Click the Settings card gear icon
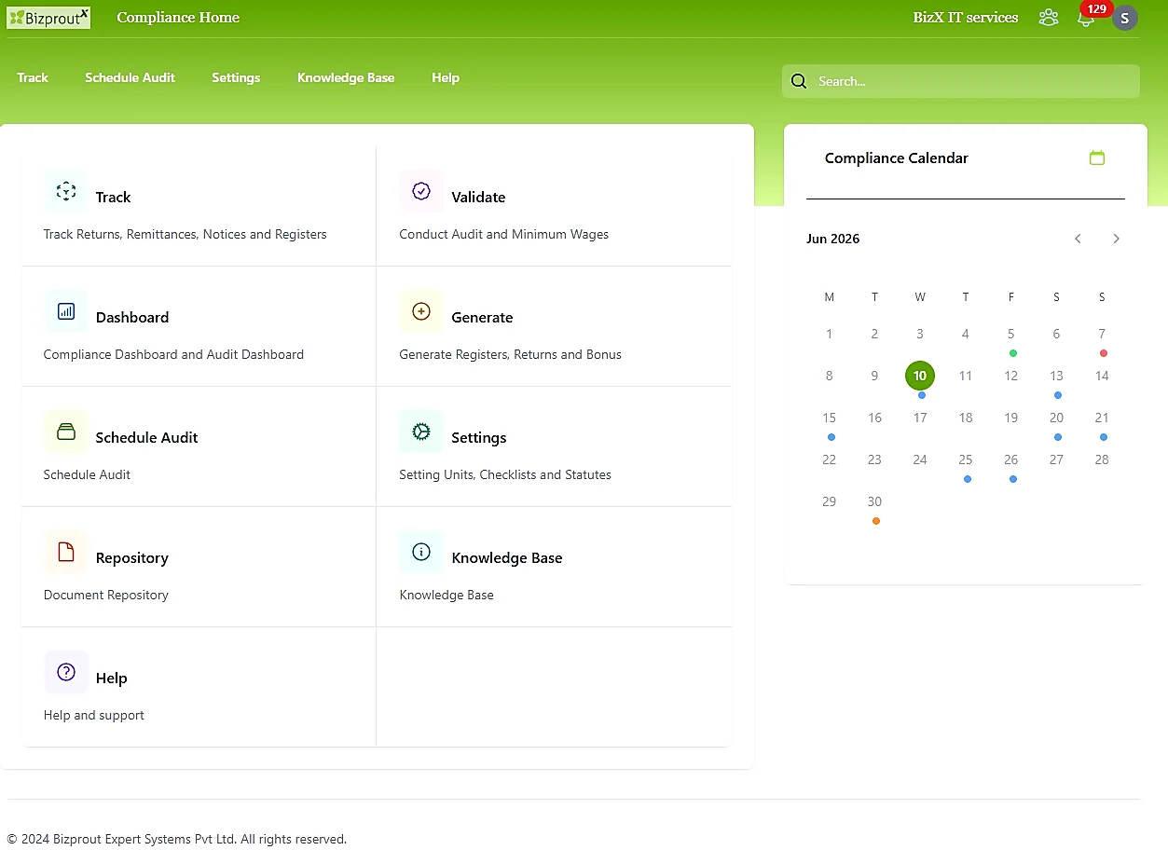1168x850 pixels. tap(421, 432)
